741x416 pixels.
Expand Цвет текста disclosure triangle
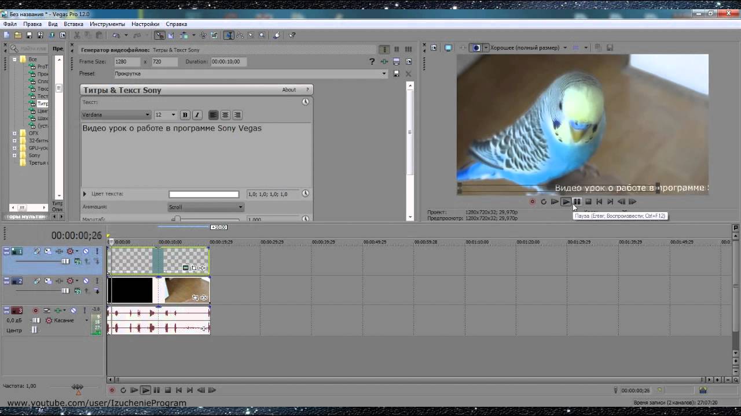[85, 194]
